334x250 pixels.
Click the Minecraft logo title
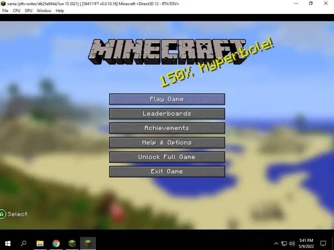click(x=167, y=52)
